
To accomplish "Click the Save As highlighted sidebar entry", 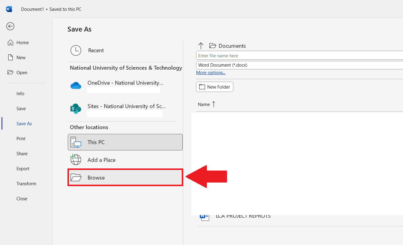I will pos(24,123).
